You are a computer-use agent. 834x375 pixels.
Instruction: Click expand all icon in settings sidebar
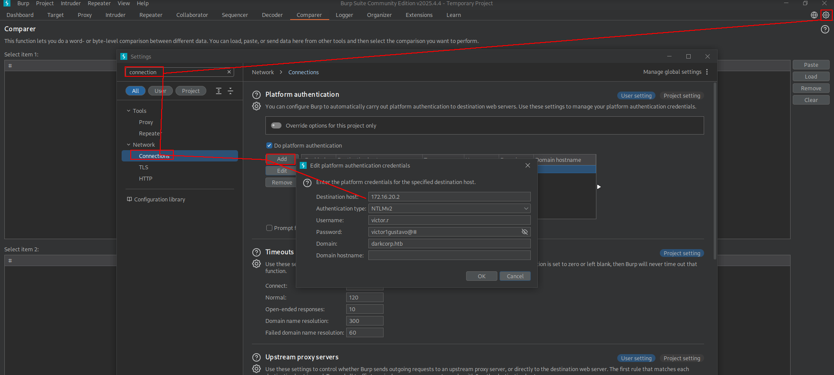pyautogui.click(x=218, y=91)
